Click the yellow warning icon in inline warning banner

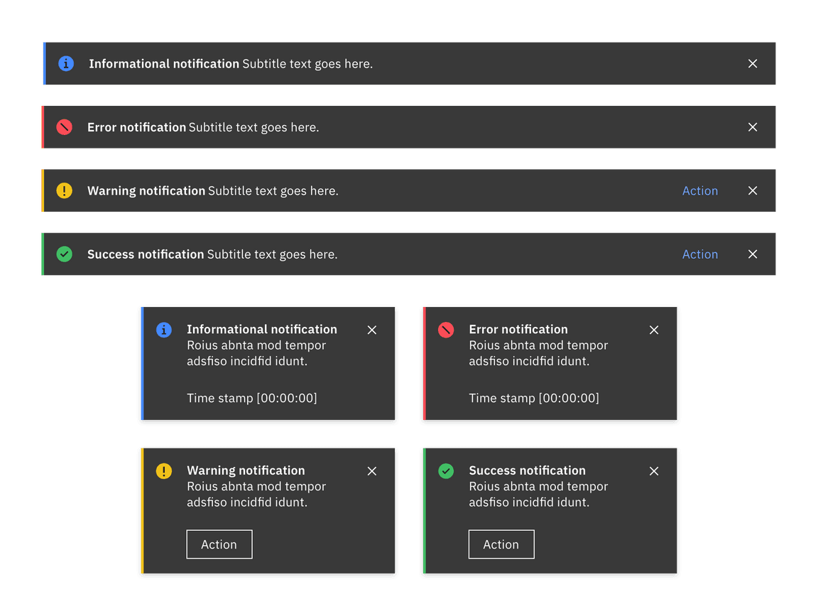[65, 190]
